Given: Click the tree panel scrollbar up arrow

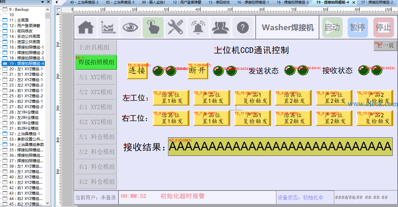Looking at the screenshot, I should (48, 10).
